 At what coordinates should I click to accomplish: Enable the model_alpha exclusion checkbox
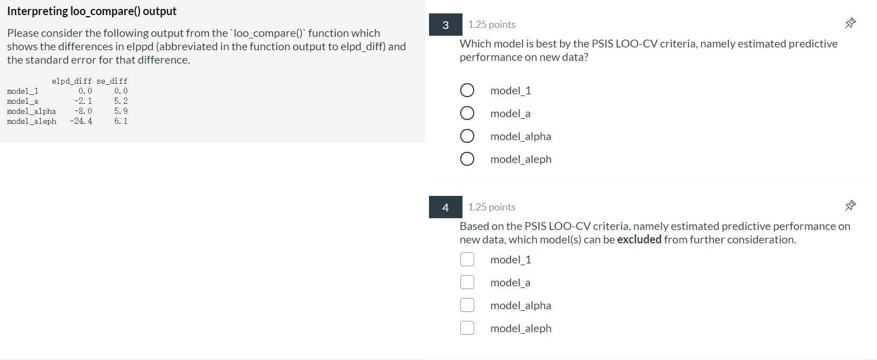[468, 305]
